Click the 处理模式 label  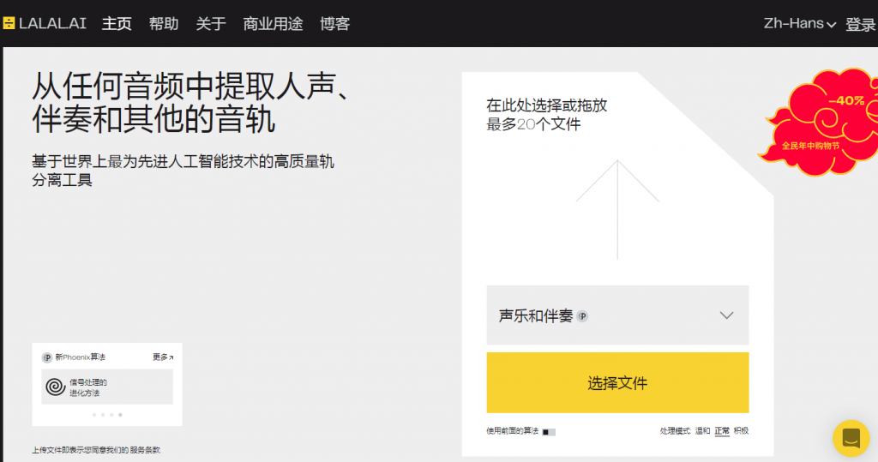coord(675,430)
